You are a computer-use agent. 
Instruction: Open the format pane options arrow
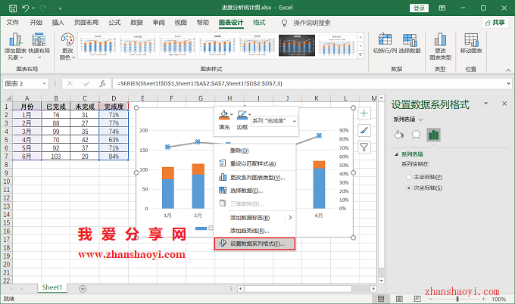point(485,104)
